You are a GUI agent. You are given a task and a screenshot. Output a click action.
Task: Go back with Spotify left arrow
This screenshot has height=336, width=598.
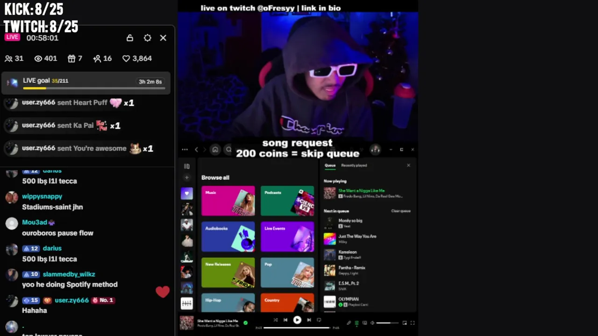tap(196, 149)
